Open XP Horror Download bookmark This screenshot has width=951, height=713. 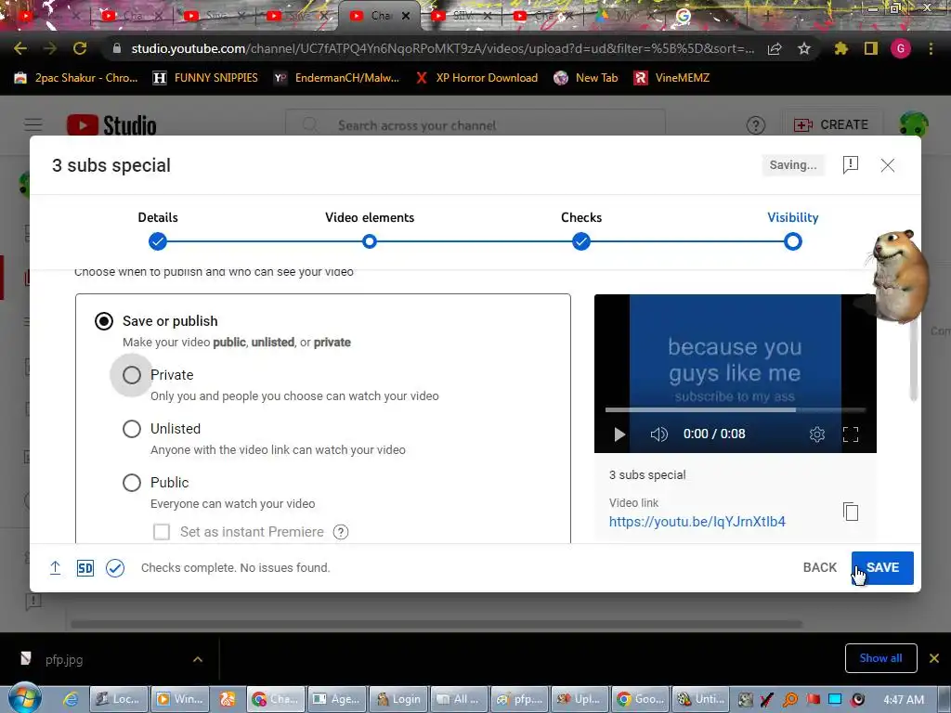(x=476, y=78)
